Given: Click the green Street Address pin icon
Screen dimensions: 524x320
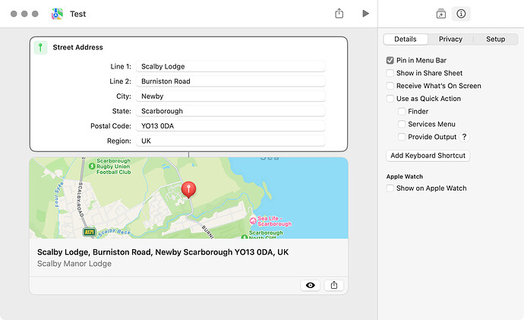Looking at the screenshot, I should [x=40, y=47].
